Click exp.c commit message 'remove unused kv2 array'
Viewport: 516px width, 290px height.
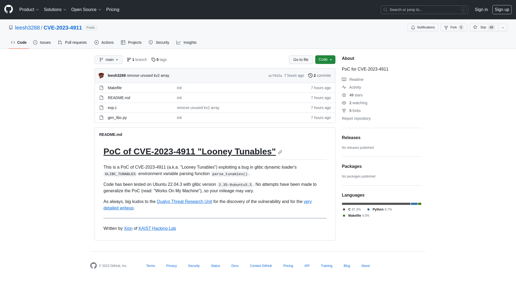[198, 108]
